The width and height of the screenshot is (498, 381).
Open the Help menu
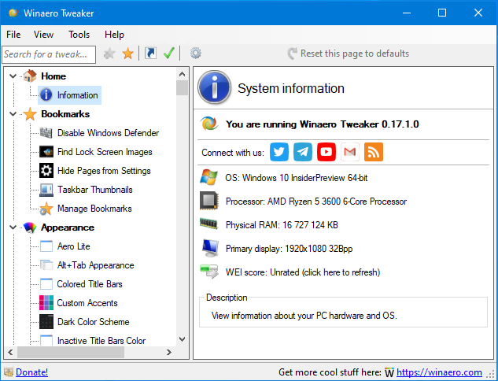coord(114,35)
